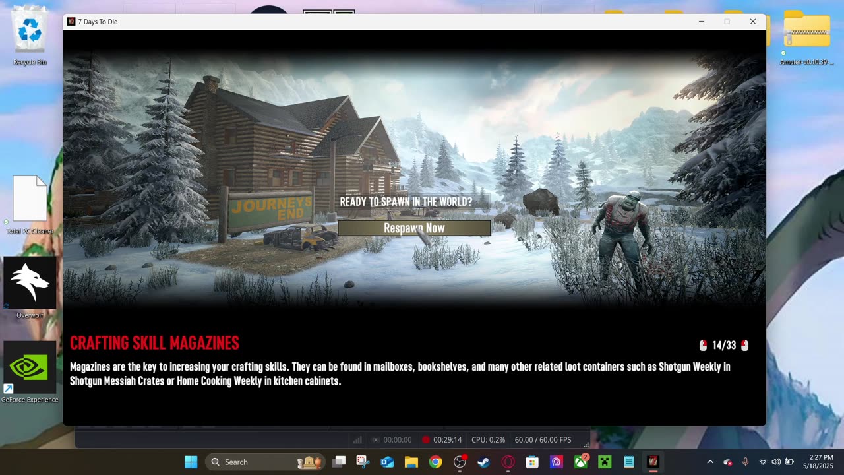Click the Crafting Skill Magazines heading

(x=154, y=343)
